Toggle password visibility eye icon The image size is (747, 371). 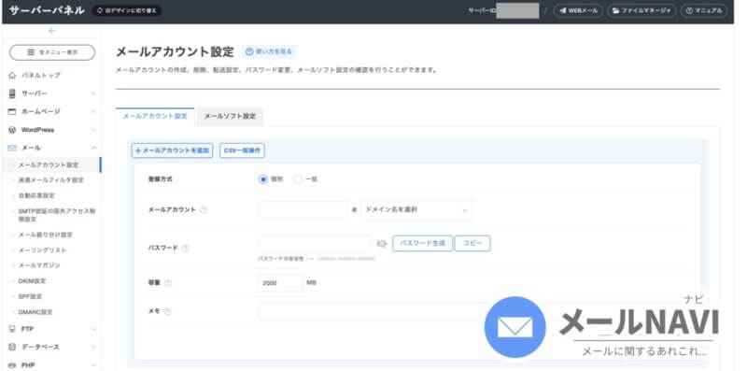[x=382, y=244]
